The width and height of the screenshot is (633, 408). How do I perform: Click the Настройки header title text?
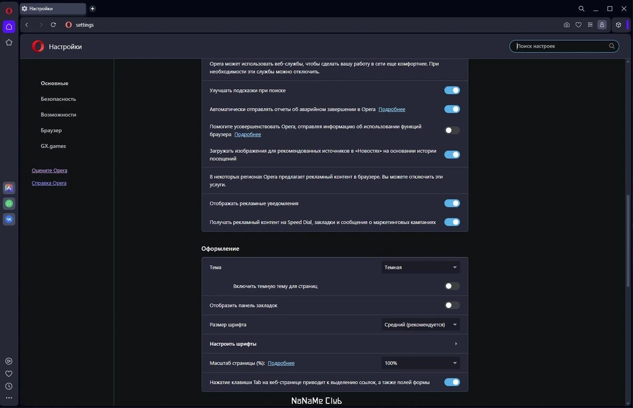(65, 47)
